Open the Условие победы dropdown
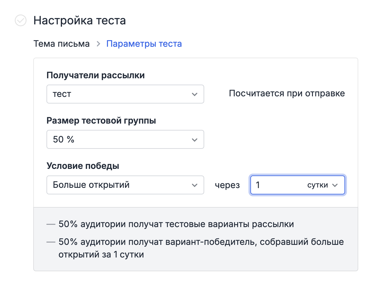This screenshot has height=281, width=374. [125, 185]
